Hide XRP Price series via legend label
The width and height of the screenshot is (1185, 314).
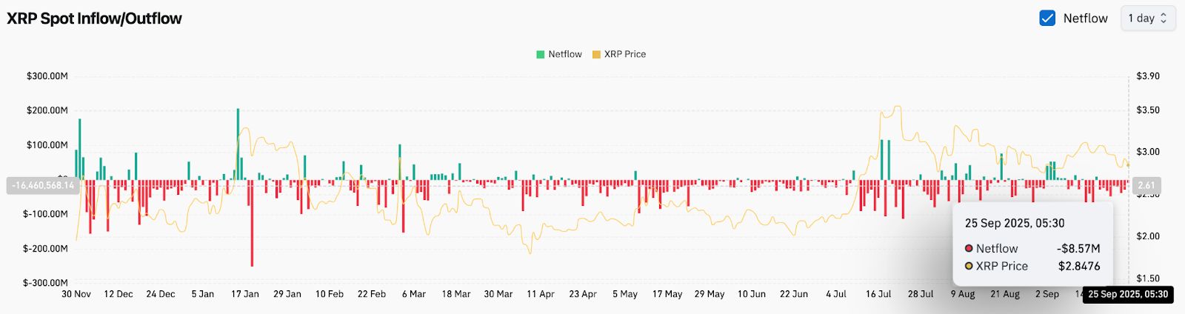pos(625,54)
